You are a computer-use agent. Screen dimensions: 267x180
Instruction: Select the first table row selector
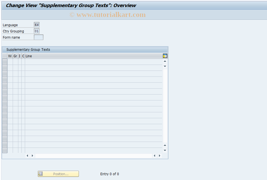tap(5, 62)
